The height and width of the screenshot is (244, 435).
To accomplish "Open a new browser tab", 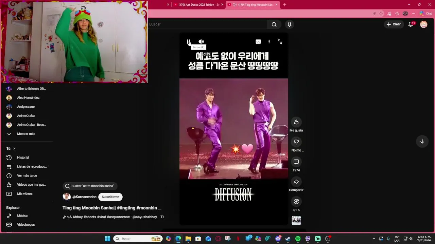I will (x=284, y=5).
